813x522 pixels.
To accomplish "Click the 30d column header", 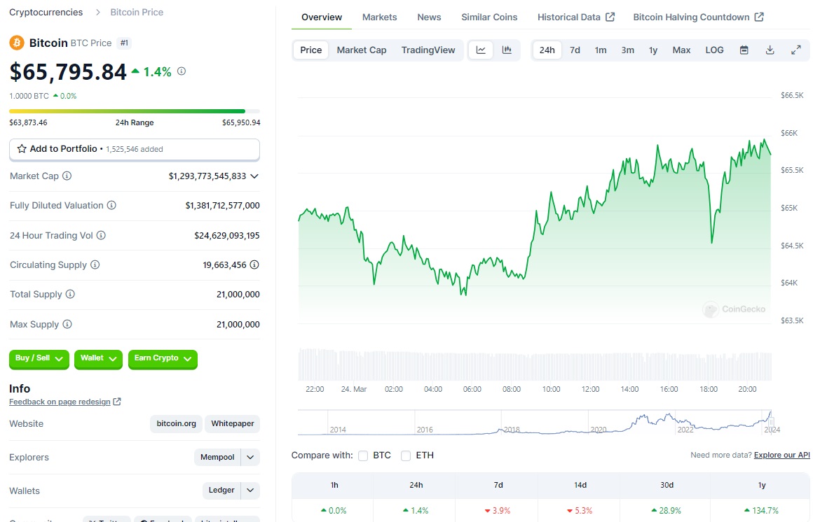I will [667, 485].
